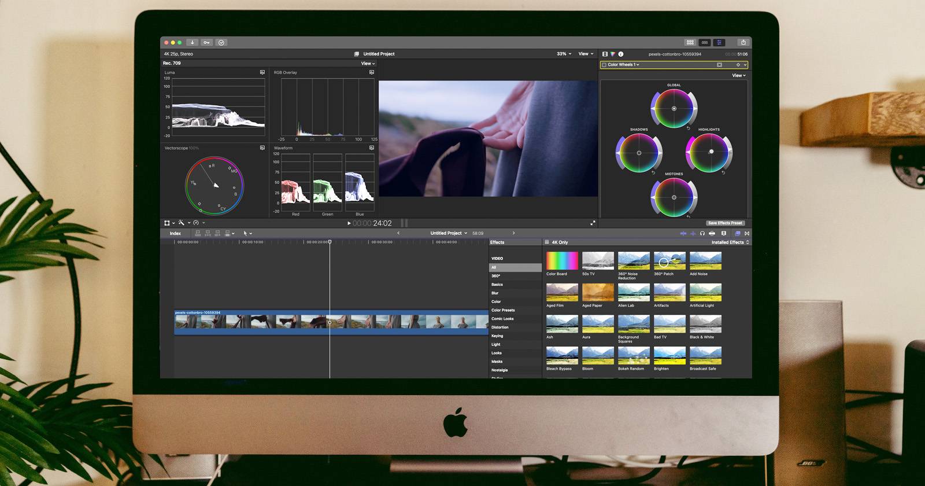Open Waveform scope settings icon
The height and width of the screenshot is (486, 925).
[371, 148]
